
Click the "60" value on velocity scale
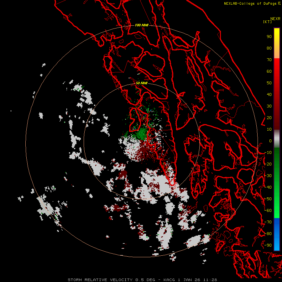(x=269, y=71)
